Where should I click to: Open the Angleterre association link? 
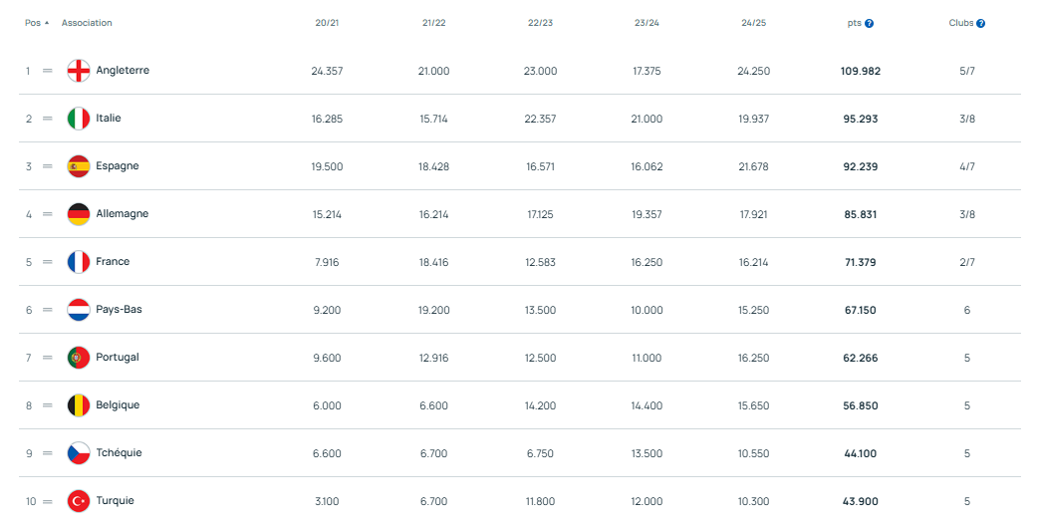123,71
